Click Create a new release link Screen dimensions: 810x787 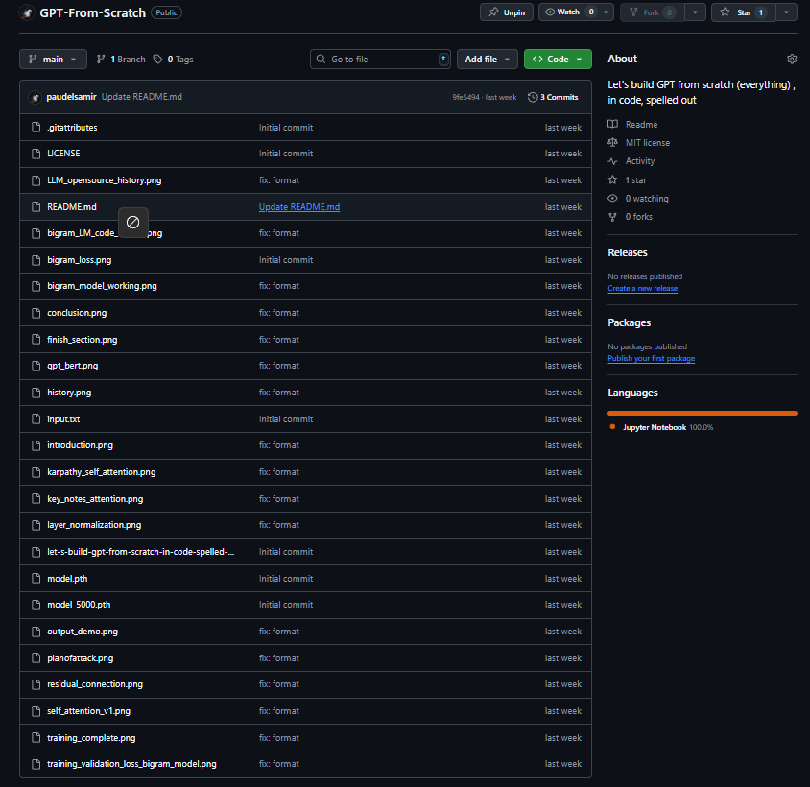642,288
